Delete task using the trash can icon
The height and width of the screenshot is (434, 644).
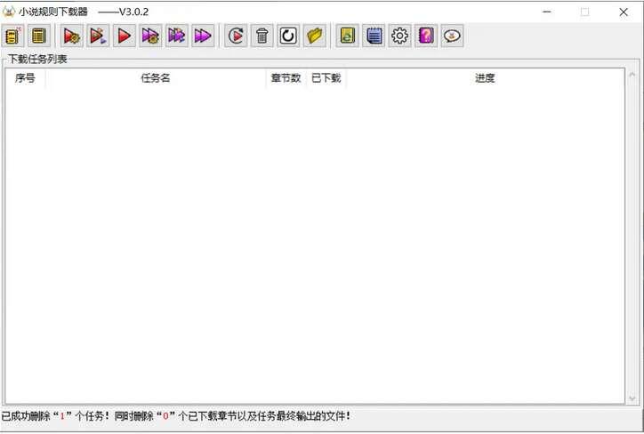coord(262,36)
